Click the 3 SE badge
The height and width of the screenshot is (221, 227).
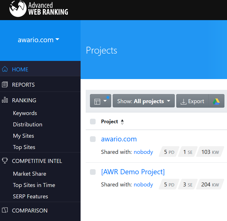pyautogui.click(x=188, y=184)
